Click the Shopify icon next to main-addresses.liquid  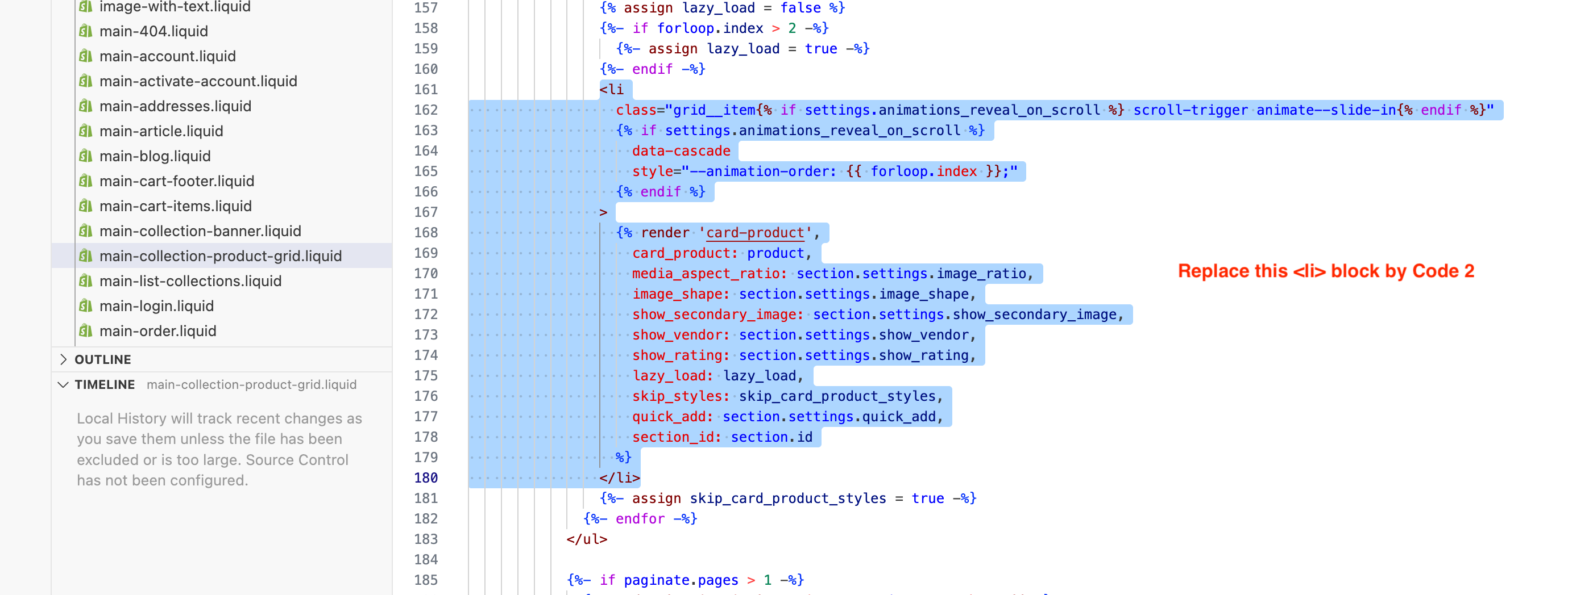(x=86, y=106)
